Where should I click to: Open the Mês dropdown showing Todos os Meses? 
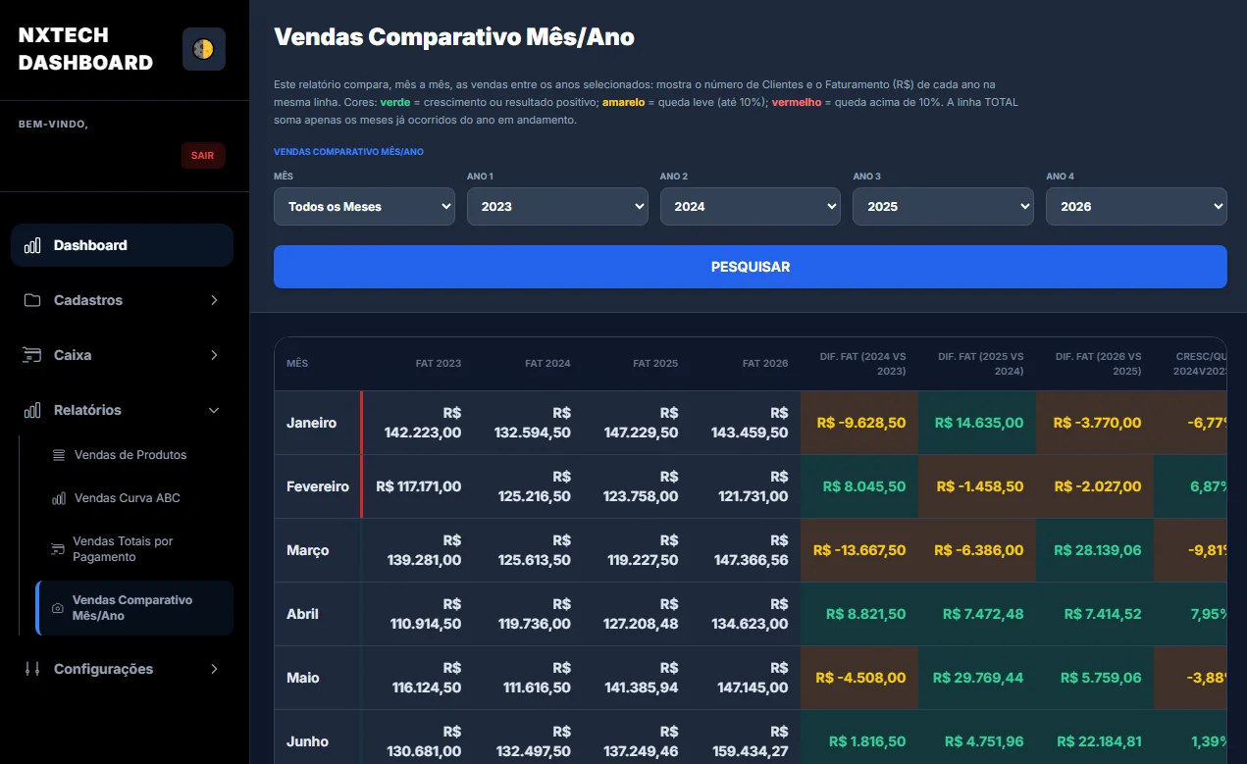coord(364,207)
